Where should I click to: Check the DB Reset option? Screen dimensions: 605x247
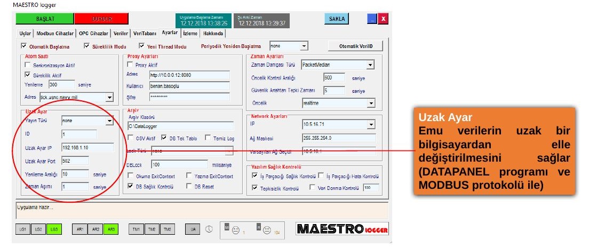(x=189, y=186)
